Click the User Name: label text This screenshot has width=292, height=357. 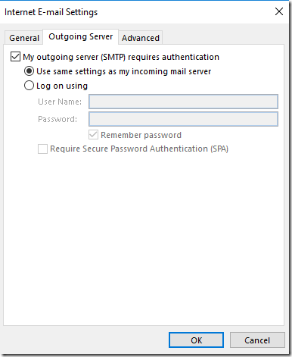pos(60,102)
